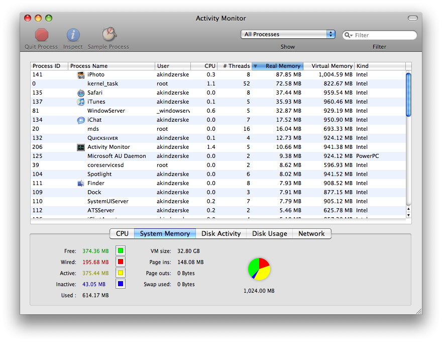The image size is (442, 342).
Task: Select the iPhoto app icon in list
Action: [81, 75]
